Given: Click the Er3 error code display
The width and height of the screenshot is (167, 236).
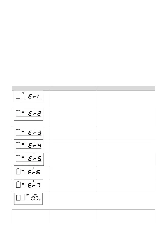Looking at the screenshot, I should [28, 133].
